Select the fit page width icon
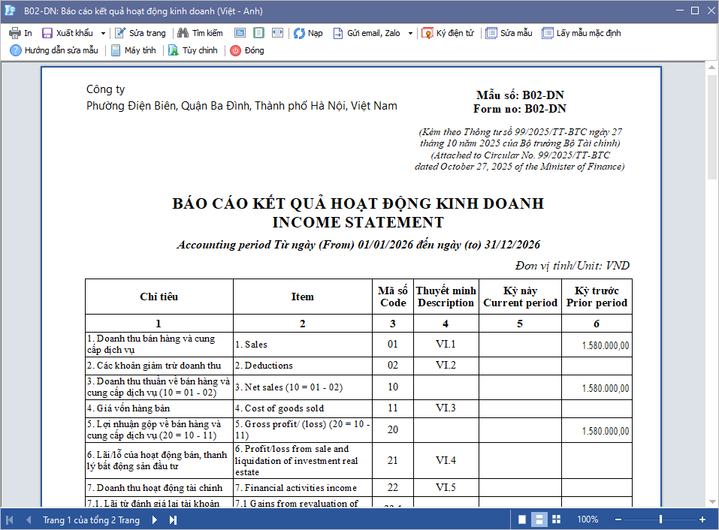The width and height of the screenshot is (719, 530). coord(277,33)
